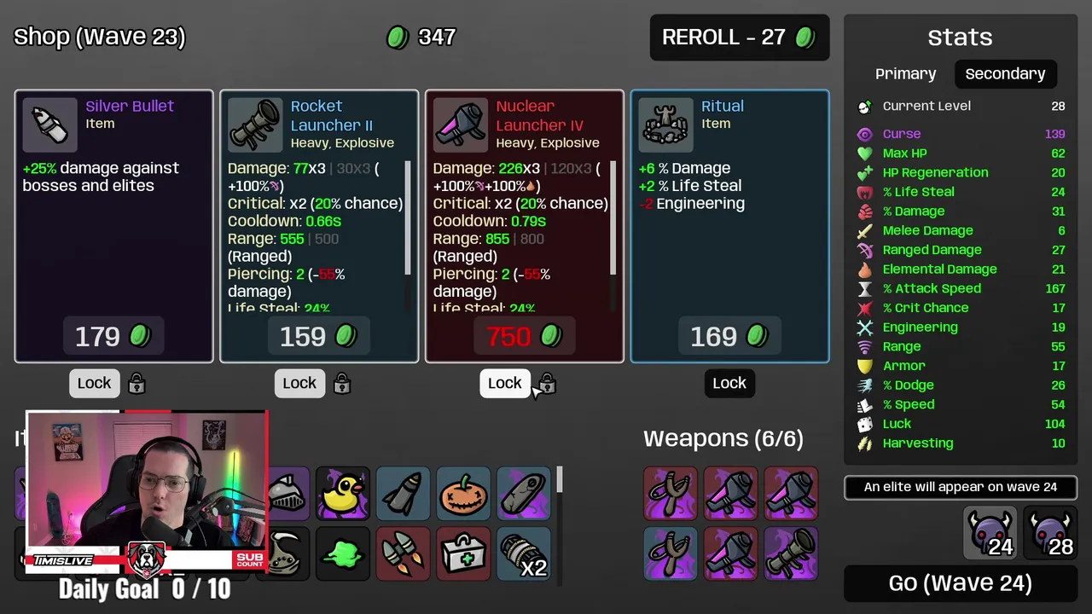Click REROLL - 27 button
The image size is (1092, 614).
coord(740,38)
